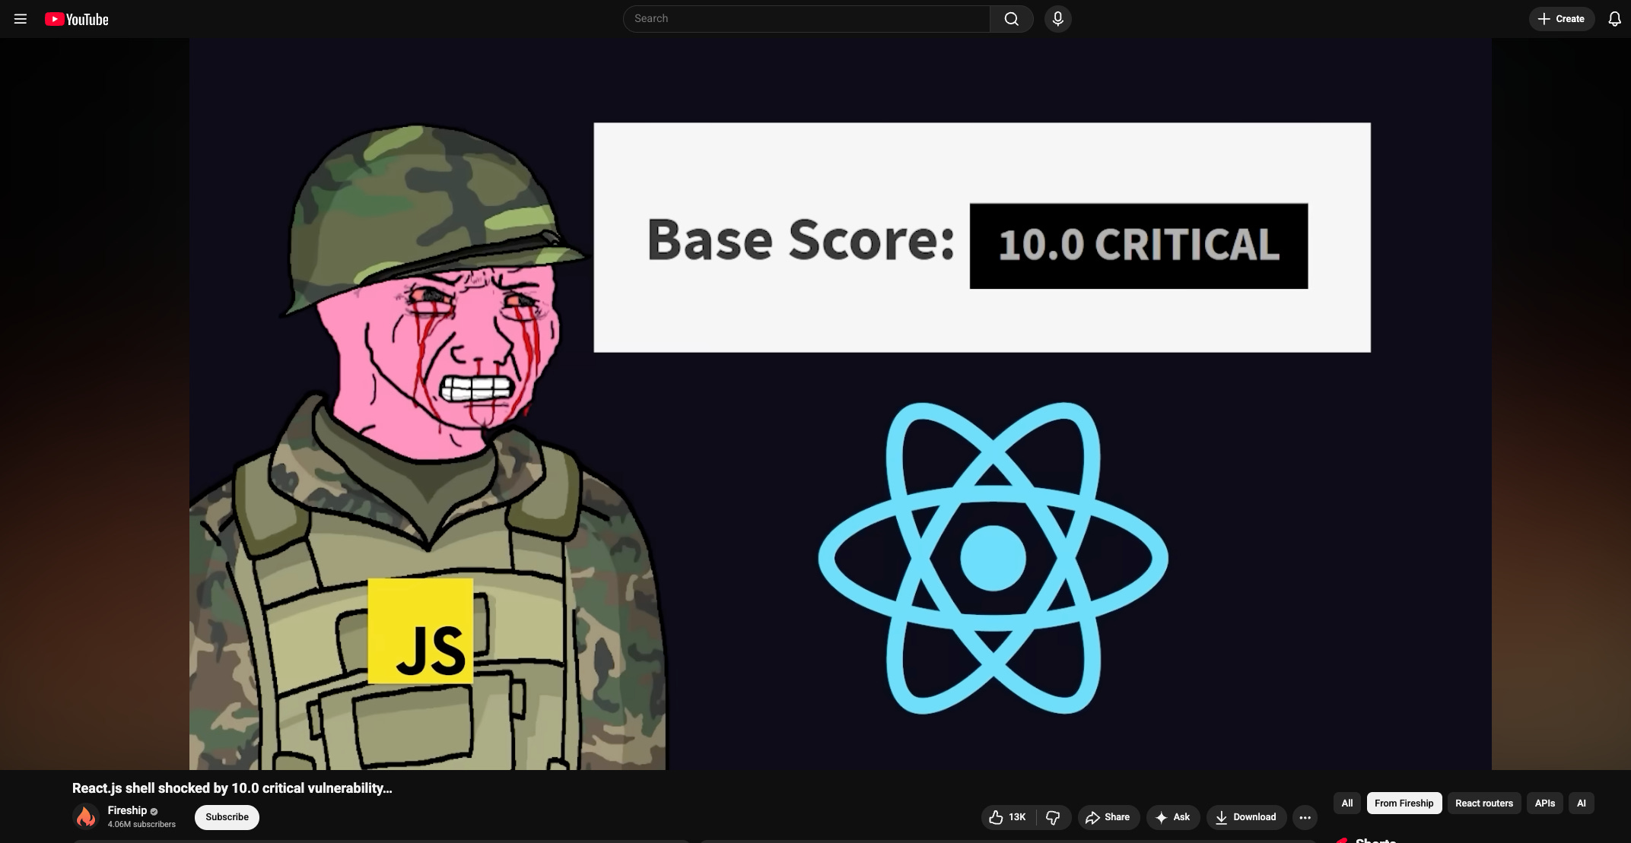This screenshot has height=843, width=1631.
Task: Open the more actions three-dot menu
Action: point(1305,817)
